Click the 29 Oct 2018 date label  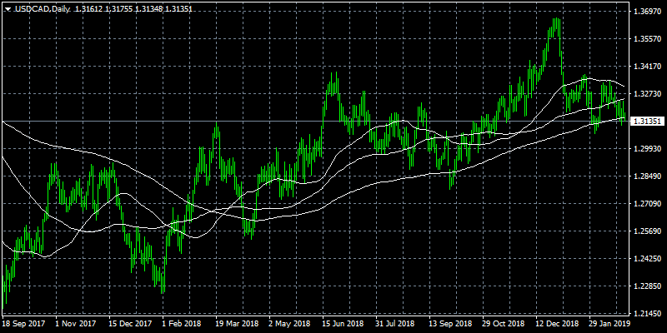(503, 323)
